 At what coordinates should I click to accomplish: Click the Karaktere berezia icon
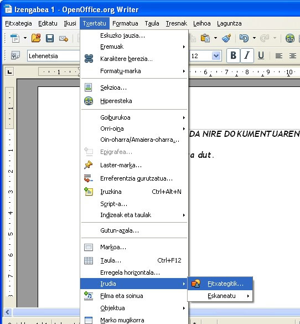click(x=89, y=59)
